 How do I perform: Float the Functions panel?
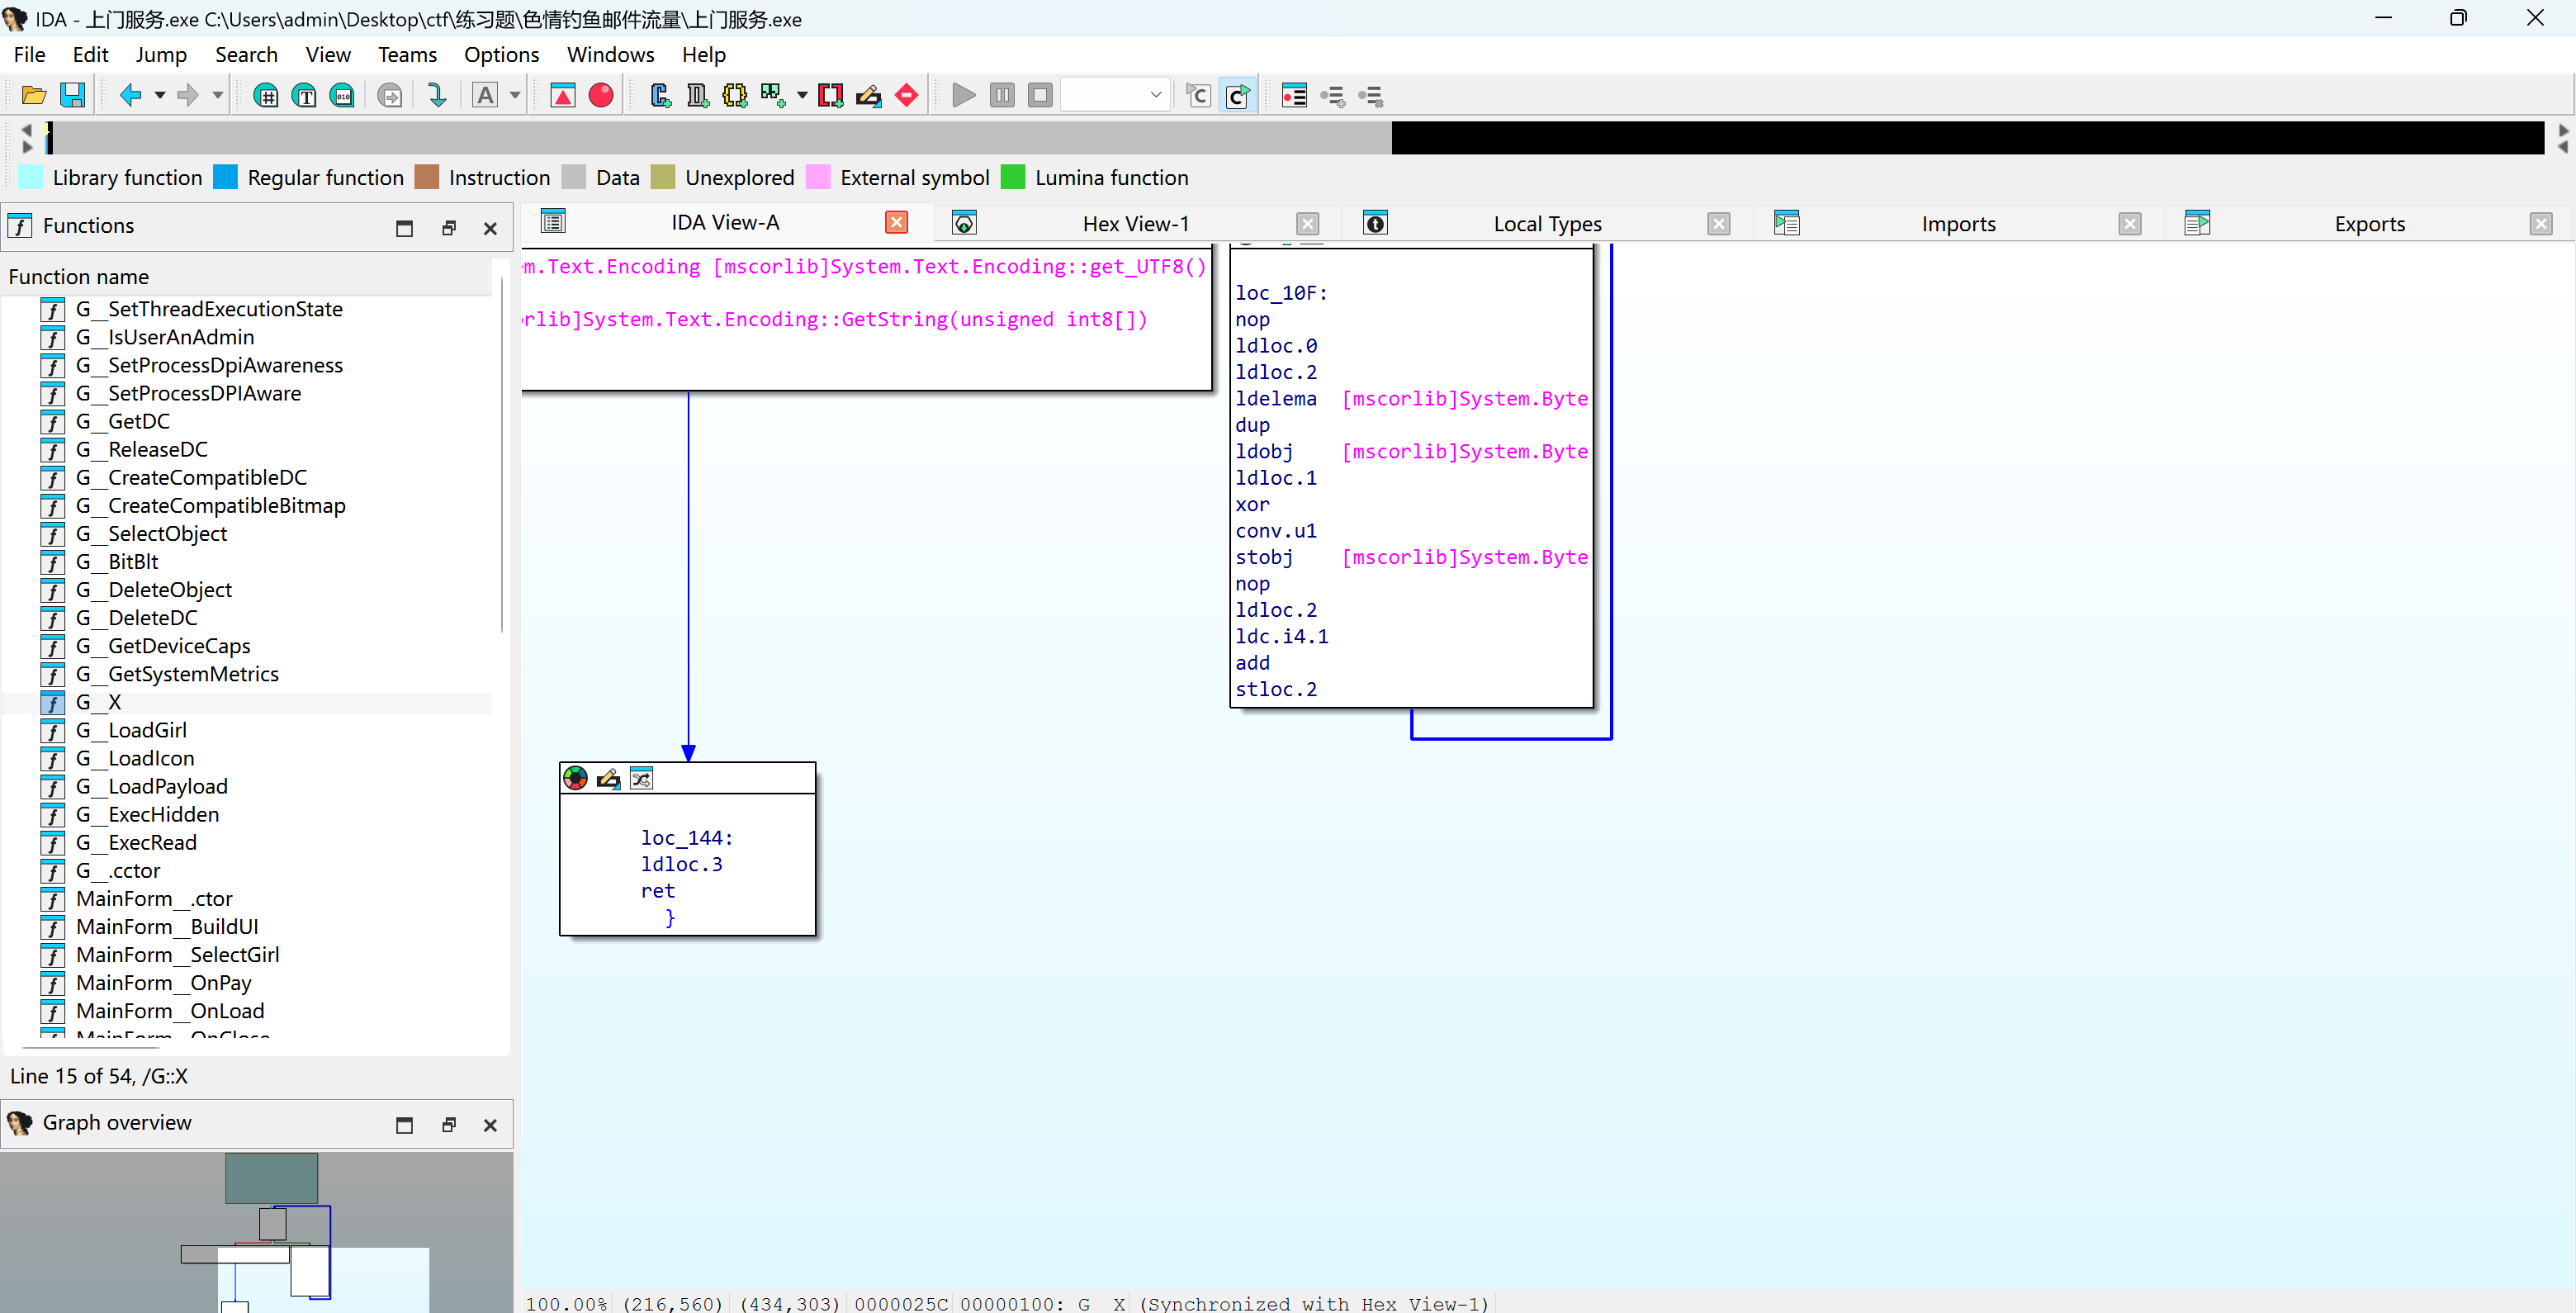(449, 228)
